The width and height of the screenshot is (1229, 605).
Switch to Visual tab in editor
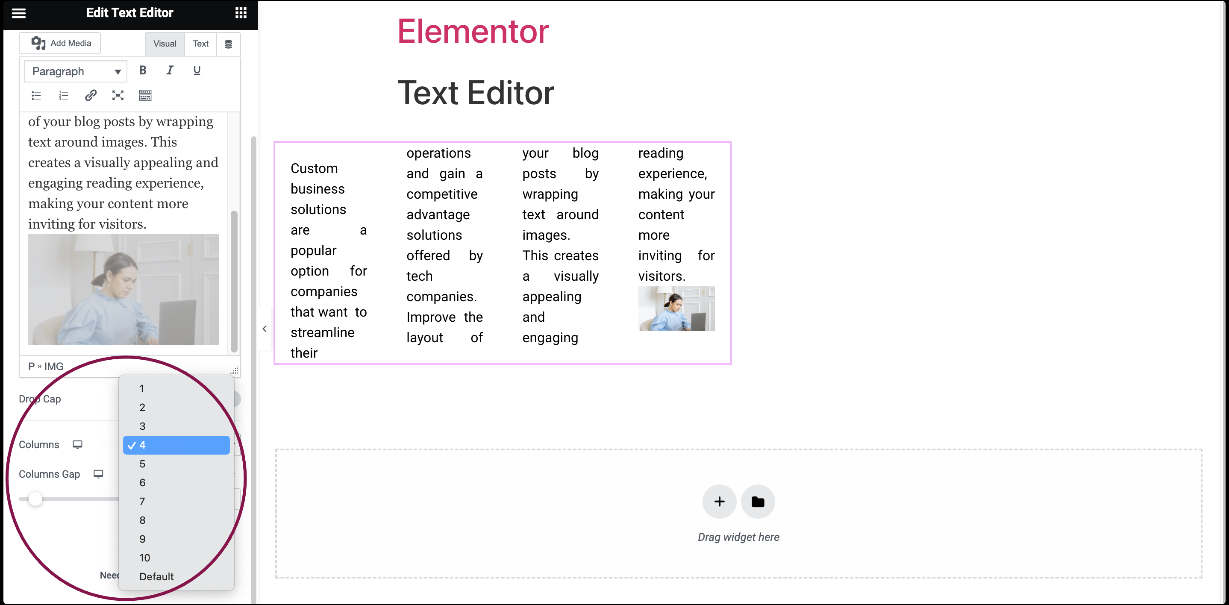tap(164, 43)
